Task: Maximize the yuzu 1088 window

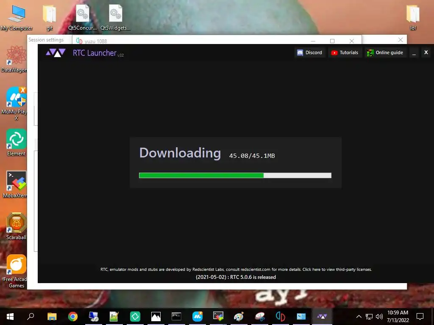Action: pyautogui.click(x=332, y=41)
